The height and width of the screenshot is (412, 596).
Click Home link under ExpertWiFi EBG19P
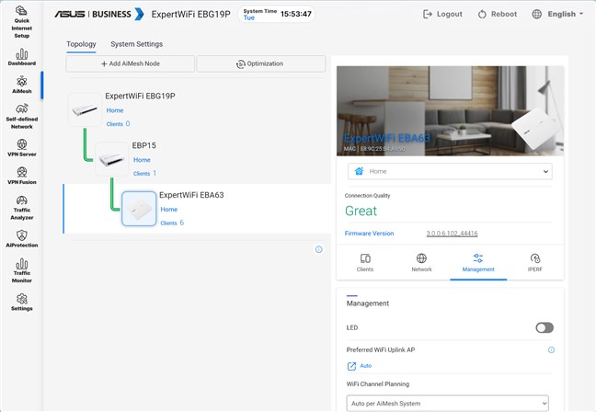(x=115, y=110)
